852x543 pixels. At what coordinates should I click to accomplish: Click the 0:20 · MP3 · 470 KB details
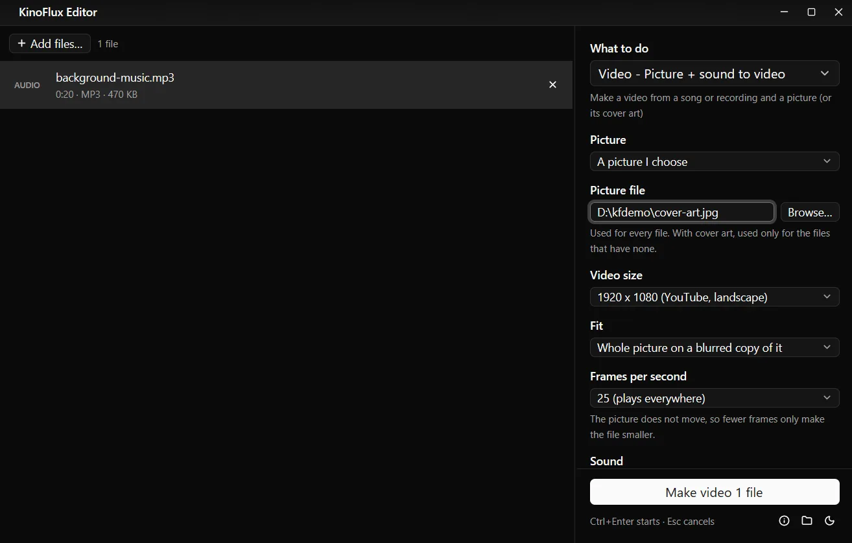[97, 95]
